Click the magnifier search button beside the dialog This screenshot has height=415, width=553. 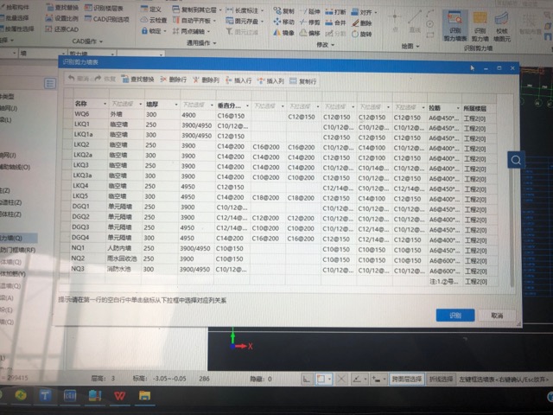[516, 160]
